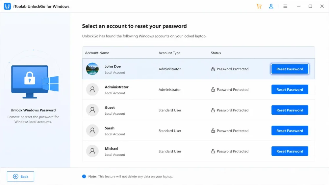Open the hamburger menu
Viewport: 329px width, 185px height.
click(285, 6)
